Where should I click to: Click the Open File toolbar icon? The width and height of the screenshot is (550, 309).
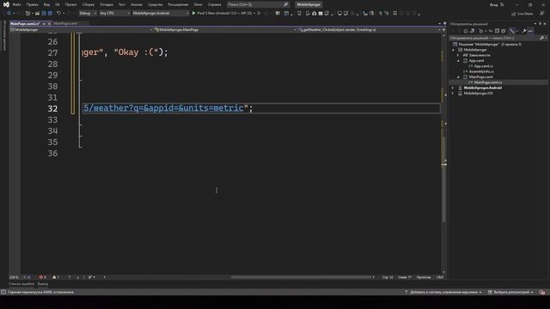(x=37, y=14)
